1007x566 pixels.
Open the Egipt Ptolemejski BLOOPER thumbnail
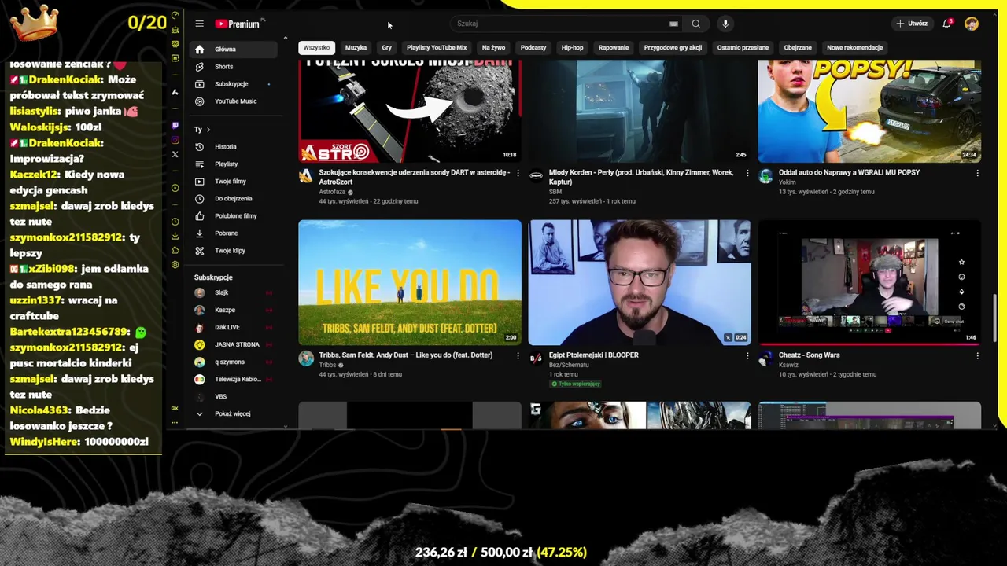click(640, 282)
